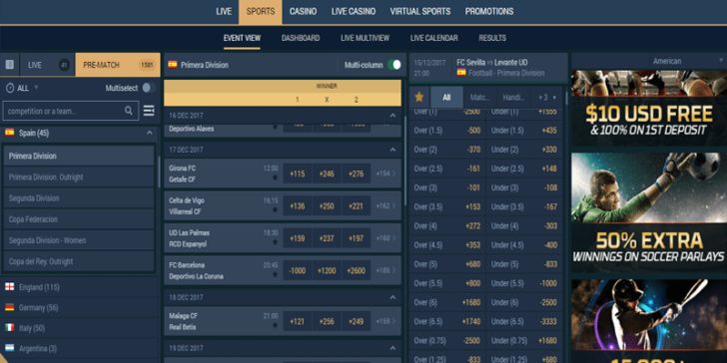The width and height of the screenshot is (727, 363).
Task: Open the American odds format dropdown
Action: [648, 61]
